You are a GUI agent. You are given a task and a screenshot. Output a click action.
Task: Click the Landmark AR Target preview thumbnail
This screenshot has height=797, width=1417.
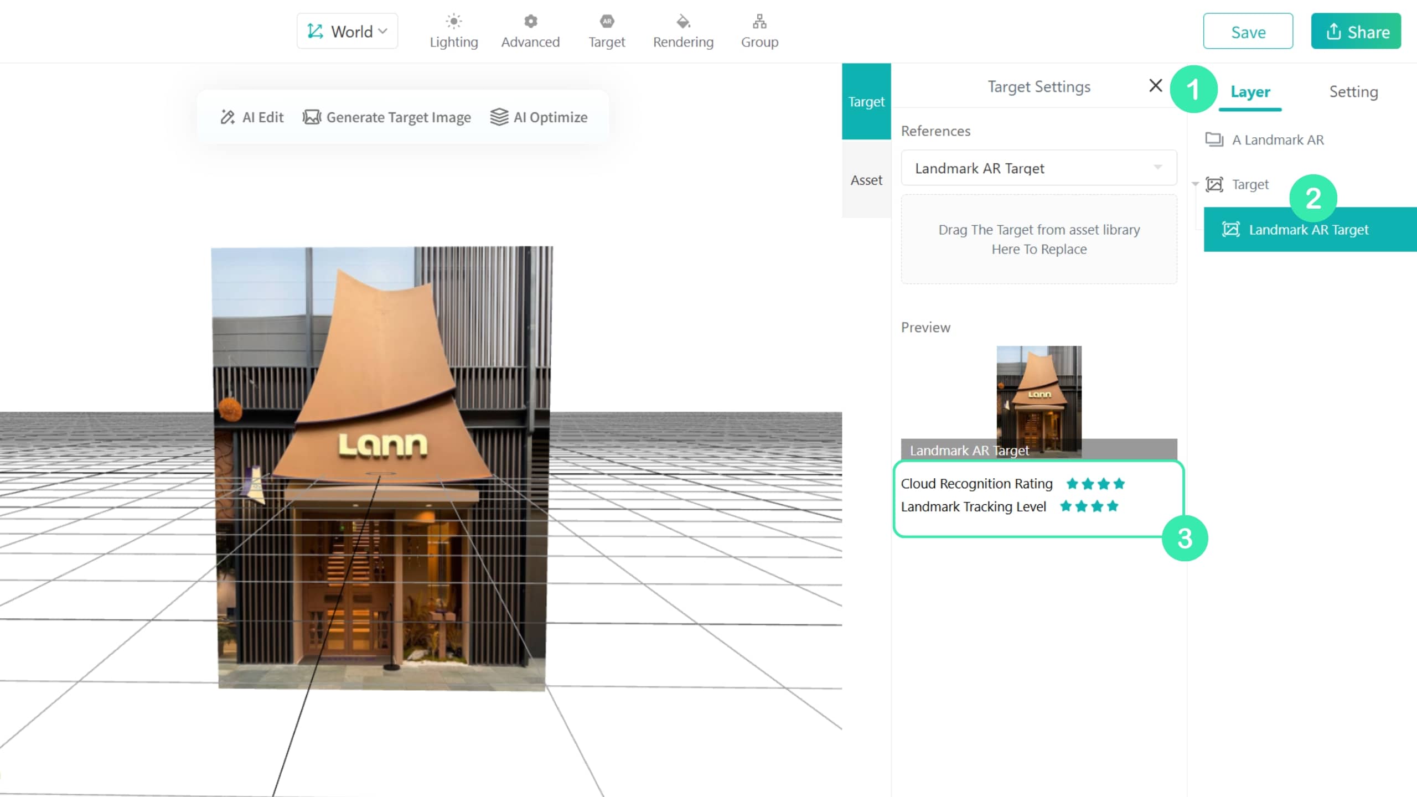(x=1038, y=401)
